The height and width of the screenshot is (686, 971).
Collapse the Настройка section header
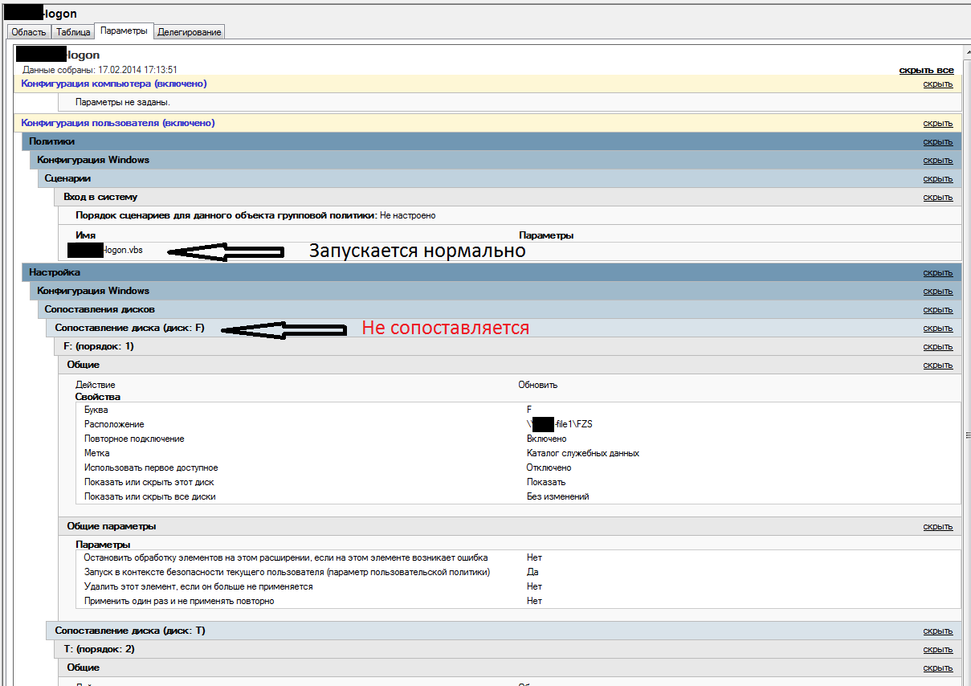pos(54,272)
